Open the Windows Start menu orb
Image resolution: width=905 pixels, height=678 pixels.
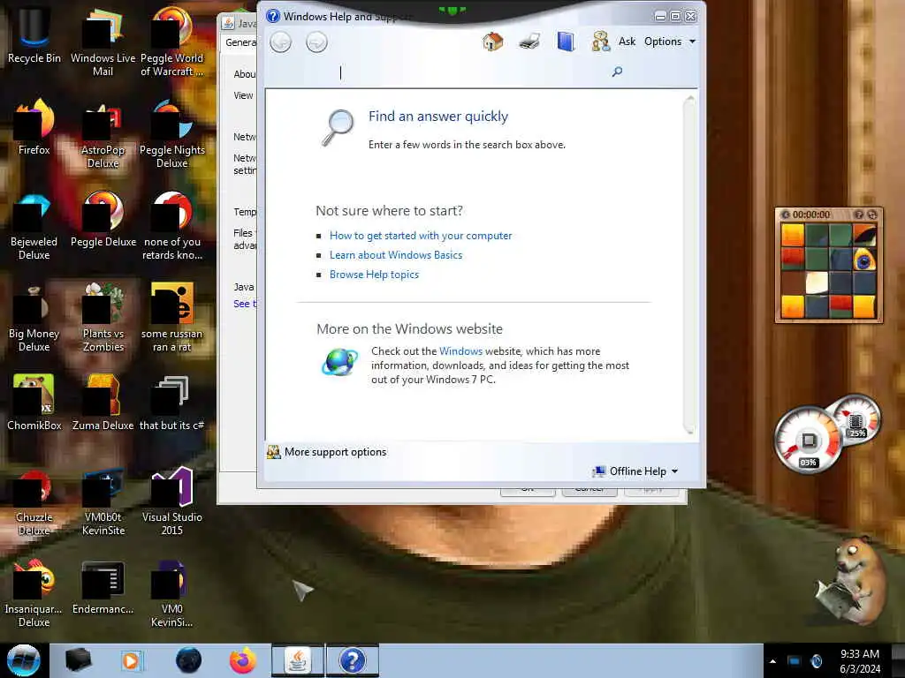tap(23, 660)
